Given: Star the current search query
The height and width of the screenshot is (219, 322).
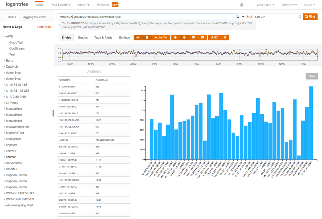Looking at the screenshot, I should pyautogui.click(x=238, y=17).
